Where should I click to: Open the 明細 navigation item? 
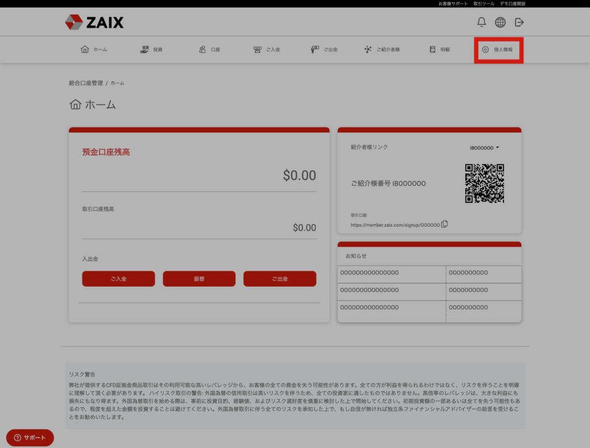pos(440,50)
